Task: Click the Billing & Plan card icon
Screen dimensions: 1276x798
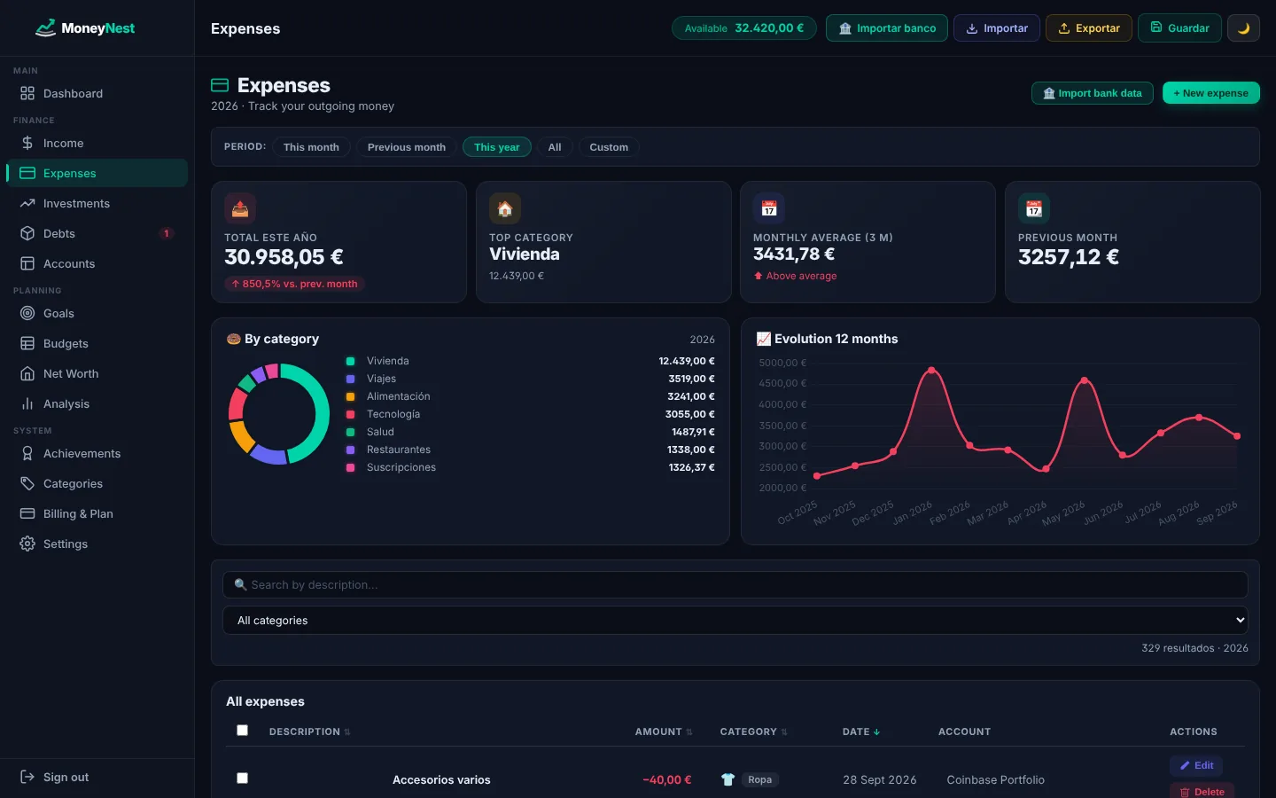Action: [27, 513]
